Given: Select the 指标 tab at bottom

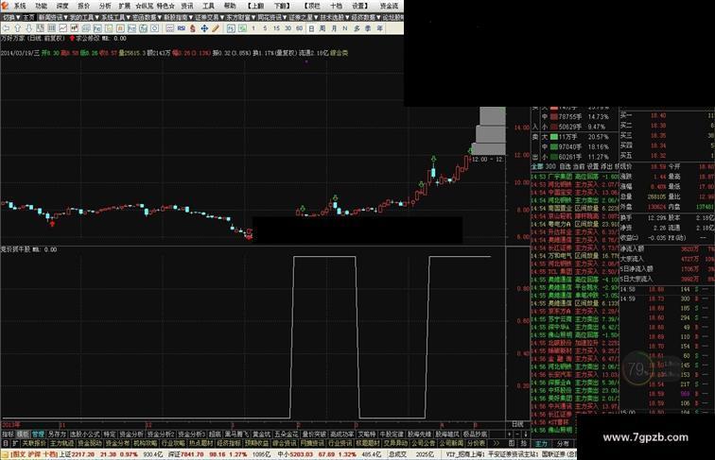Looking at the screenshot, I should [x=8, y=434].
